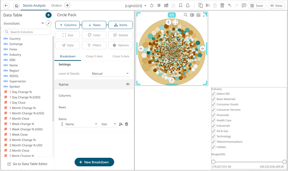Image resolution: width=288 pixels, height=171 pixels.
Task: Uncheck the Financials industry checkbox
Action: tap(213, 115)
